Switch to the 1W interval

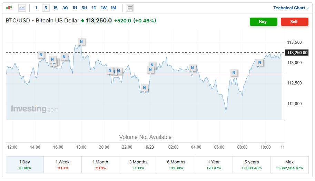pyautogui.click(x=104, y=8)
